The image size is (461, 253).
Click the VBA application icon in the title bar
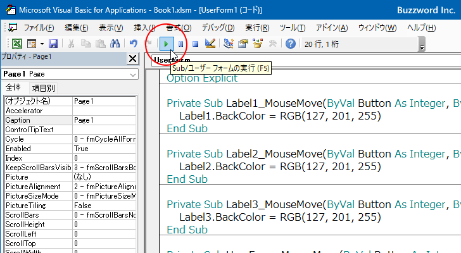(x=11, y=9)
